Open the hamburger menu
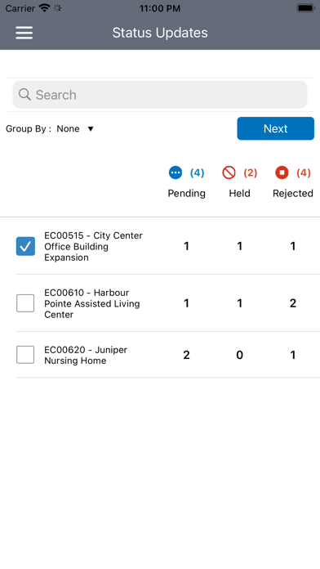Image resolution: width=320 pixels, height=569 pixels. tap(24, 33)
